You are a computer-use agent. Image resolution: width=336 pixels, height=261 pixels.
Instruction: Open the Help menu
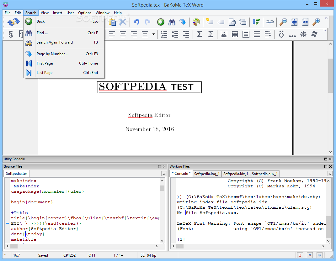[x=118, y=13]
